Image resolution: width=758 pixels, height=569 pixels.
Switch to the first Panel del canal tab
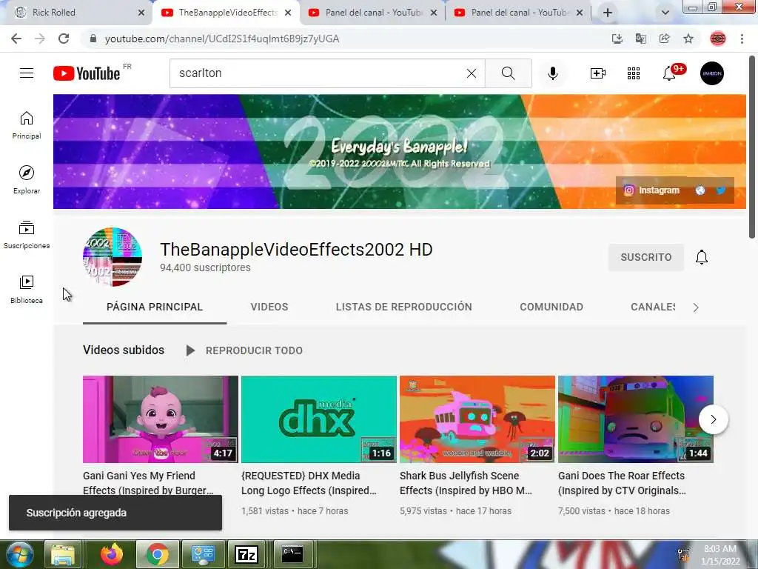tap(373, 13)
